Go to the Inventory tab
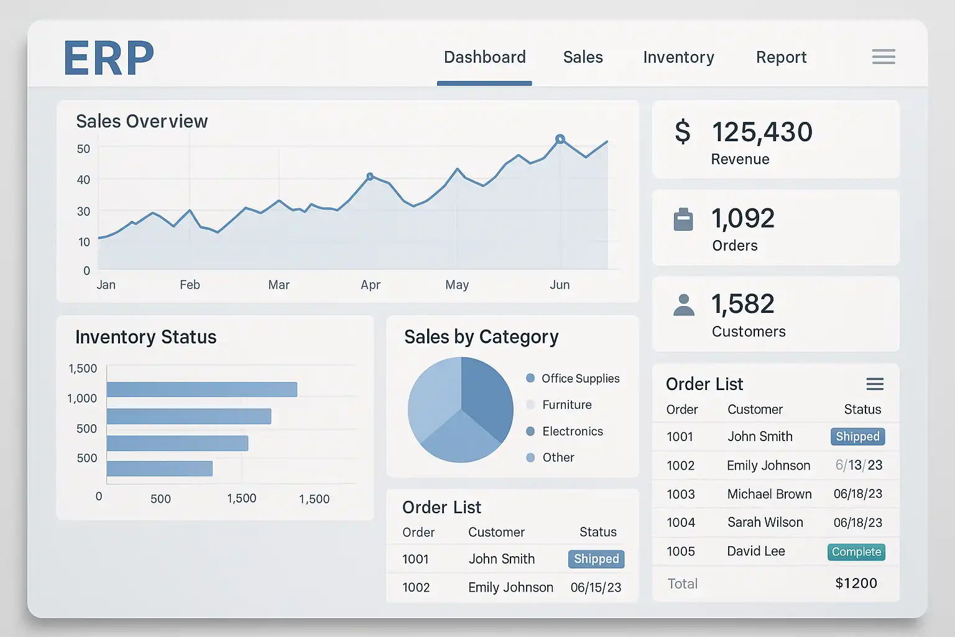The height and width of the screenshot is (637, 955). 678,57
